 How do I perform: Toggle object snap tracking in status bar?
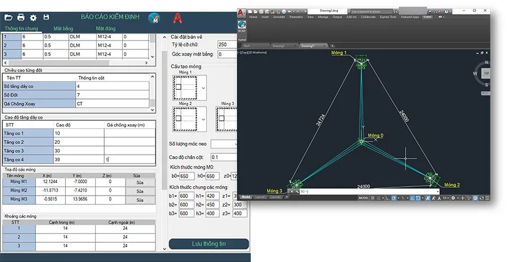[x=412, y=198]
